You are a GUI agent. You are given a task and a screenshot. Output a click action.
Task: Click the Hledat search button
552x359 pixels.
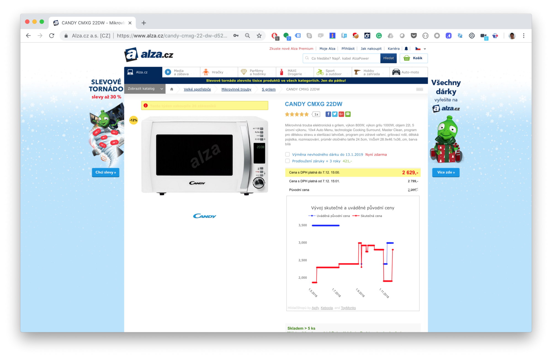point(388,58)
